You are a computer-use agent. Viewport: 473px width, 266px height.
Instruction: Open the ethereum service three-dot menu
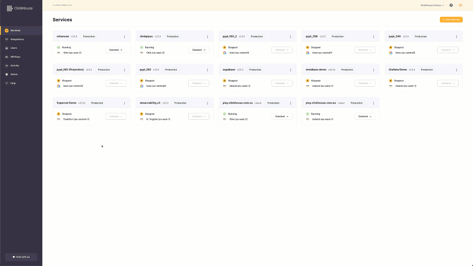coord(124,36)
